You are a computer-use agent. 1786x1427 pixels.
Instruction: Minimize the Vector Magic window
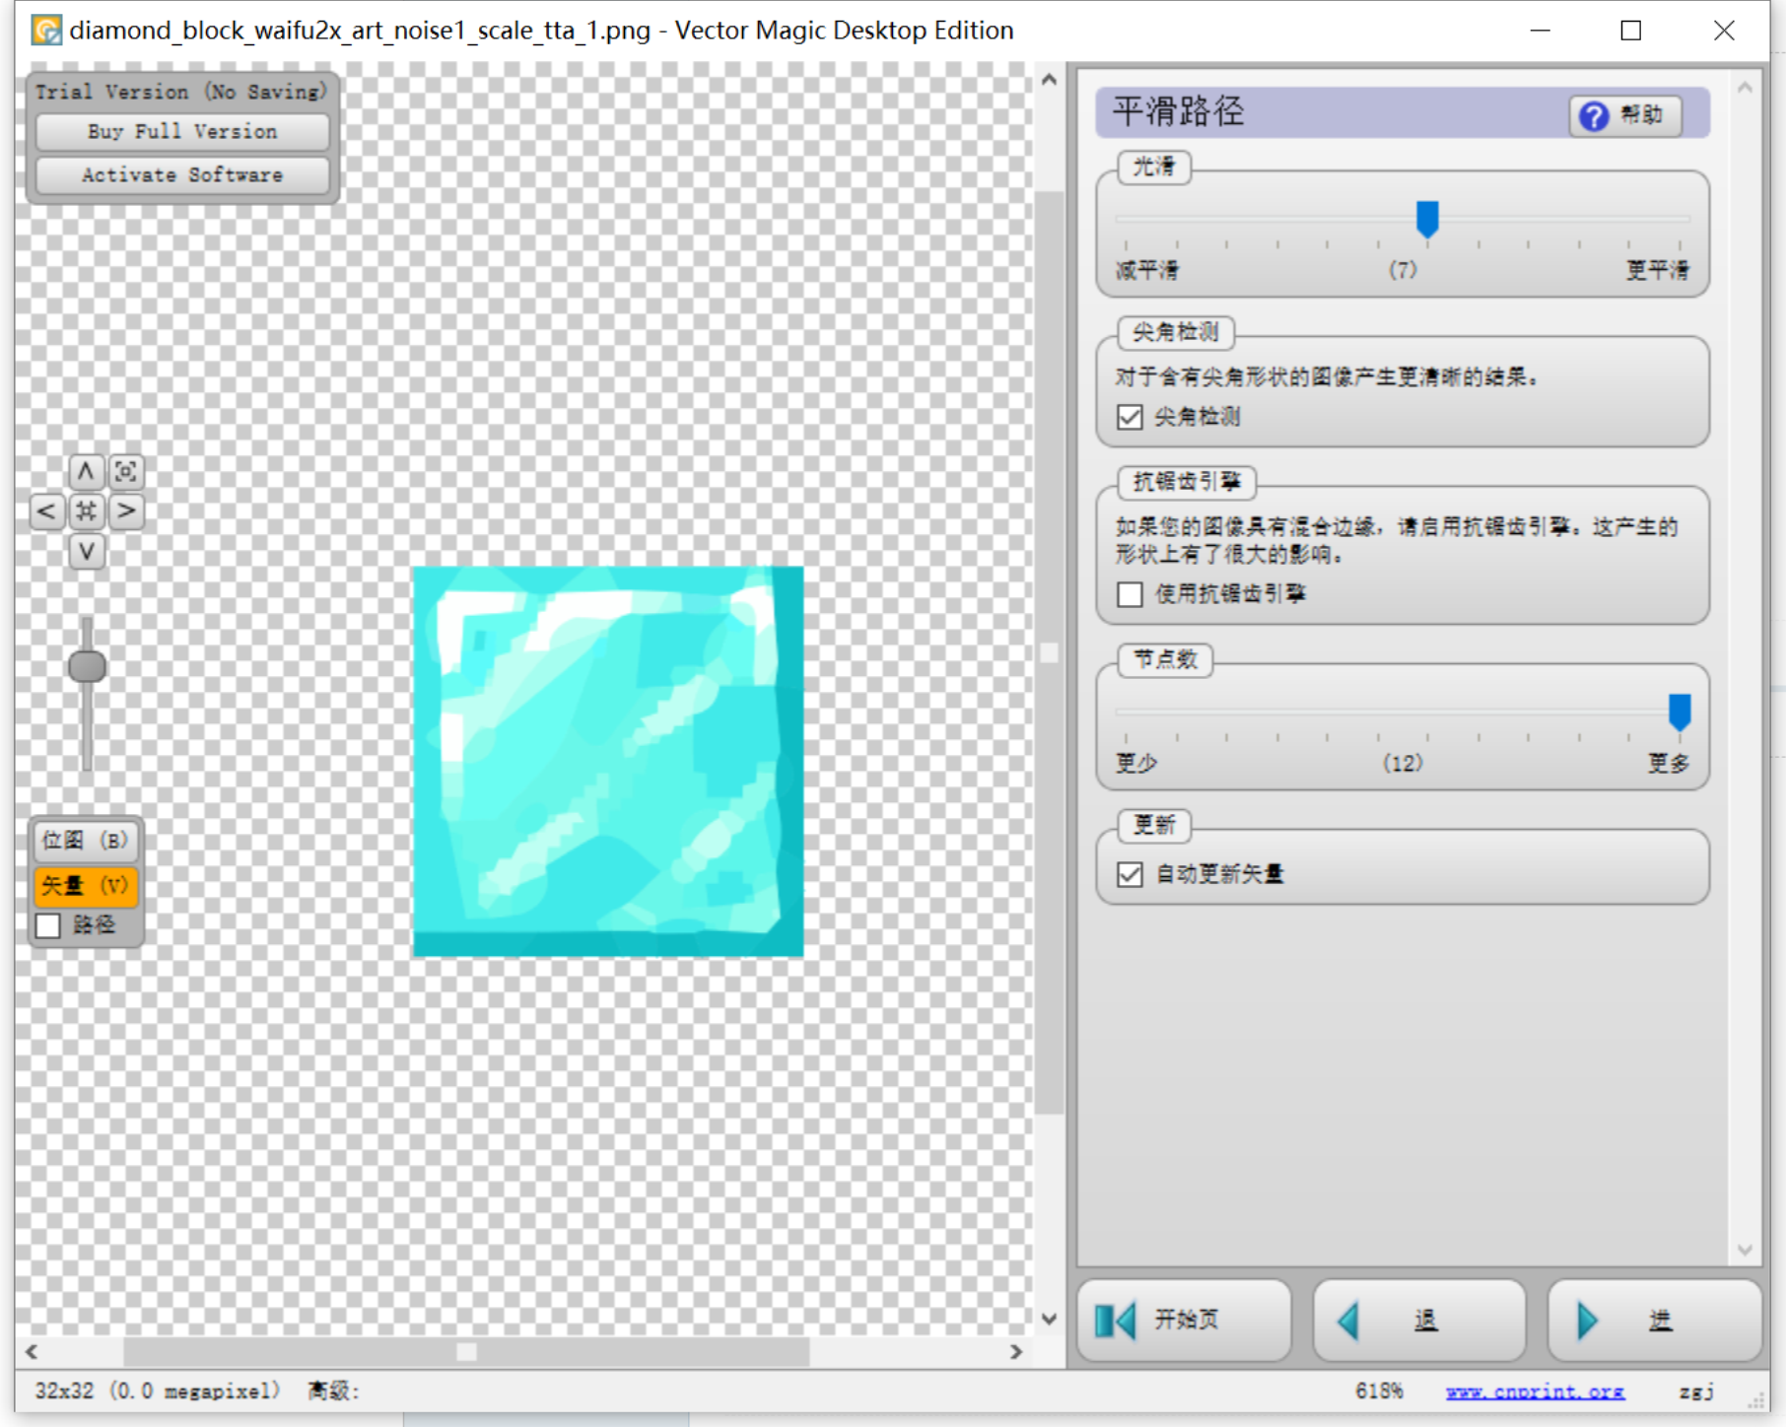(1541, 31)
